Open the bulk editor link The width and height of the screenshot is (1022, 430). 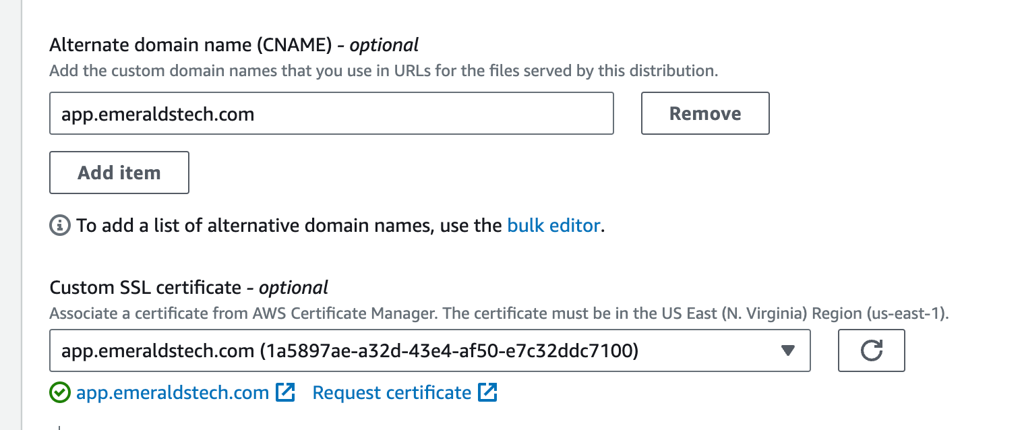553,225
